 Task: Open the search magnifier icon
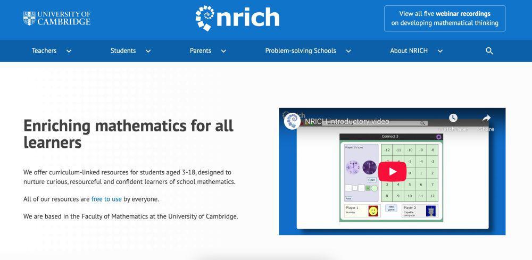(489, 51)
